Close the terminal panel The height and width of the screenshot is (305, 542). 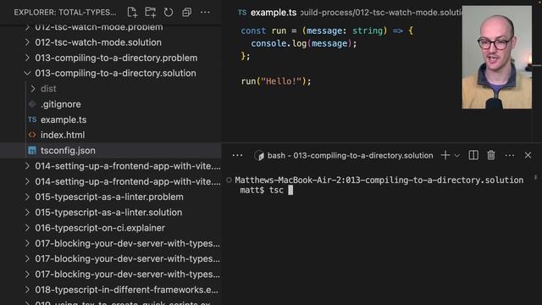click(x=528, y=155)
